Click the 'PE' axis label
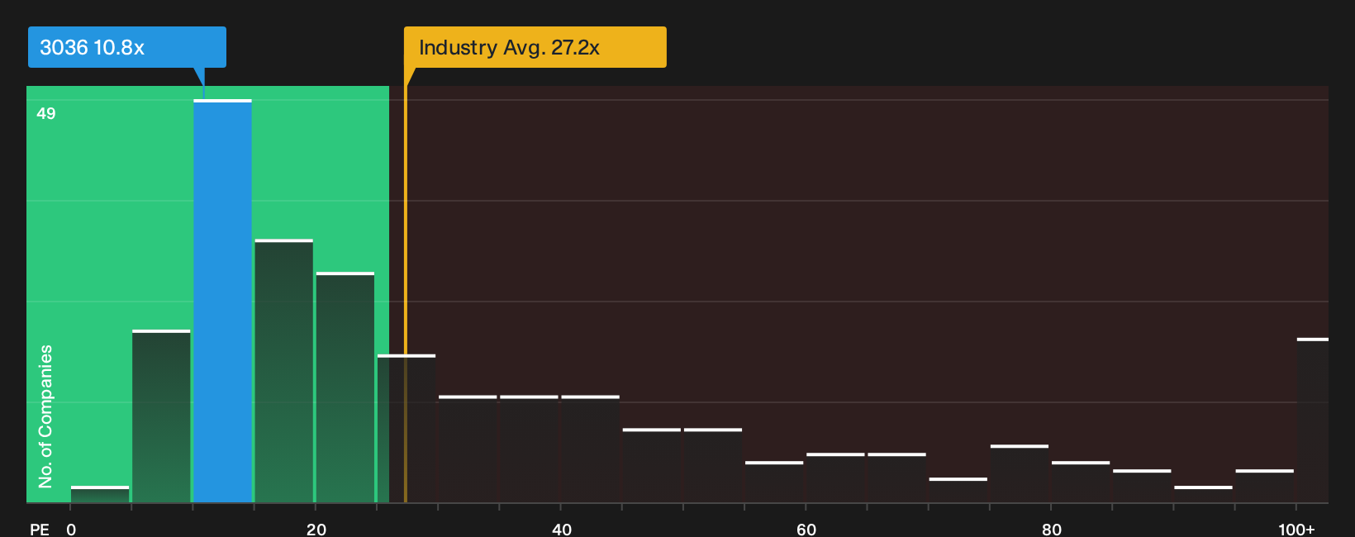 [40, 529]
